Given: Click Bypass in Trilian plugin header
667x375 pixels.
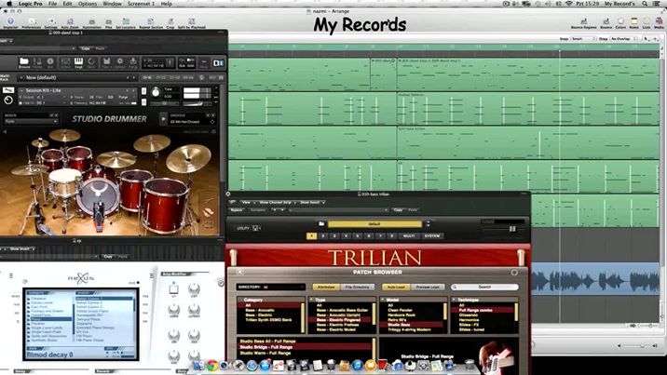Looking at the screenshot, I should [x=237, y=210].
